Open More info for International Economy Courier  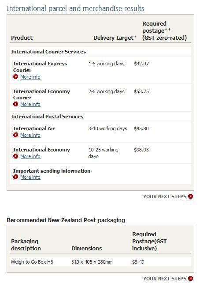[30, 104]
